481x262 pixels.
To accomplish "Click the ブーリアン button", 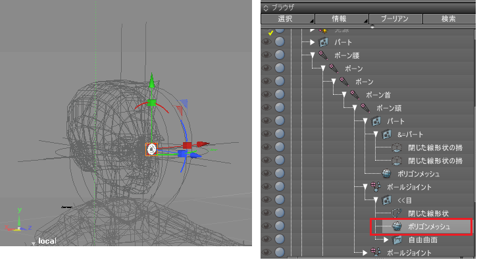I will pyautogui.click(x=395, y=18).
